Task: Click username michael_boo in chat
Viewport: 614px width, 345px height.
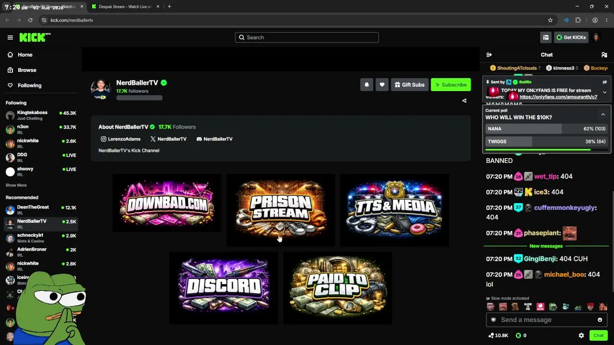Action: pos(565,275)
